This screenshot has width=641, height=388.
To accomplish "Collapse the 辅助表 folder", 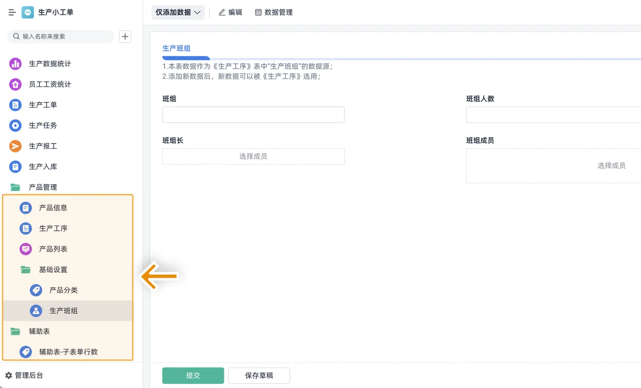I will (16, 331).
